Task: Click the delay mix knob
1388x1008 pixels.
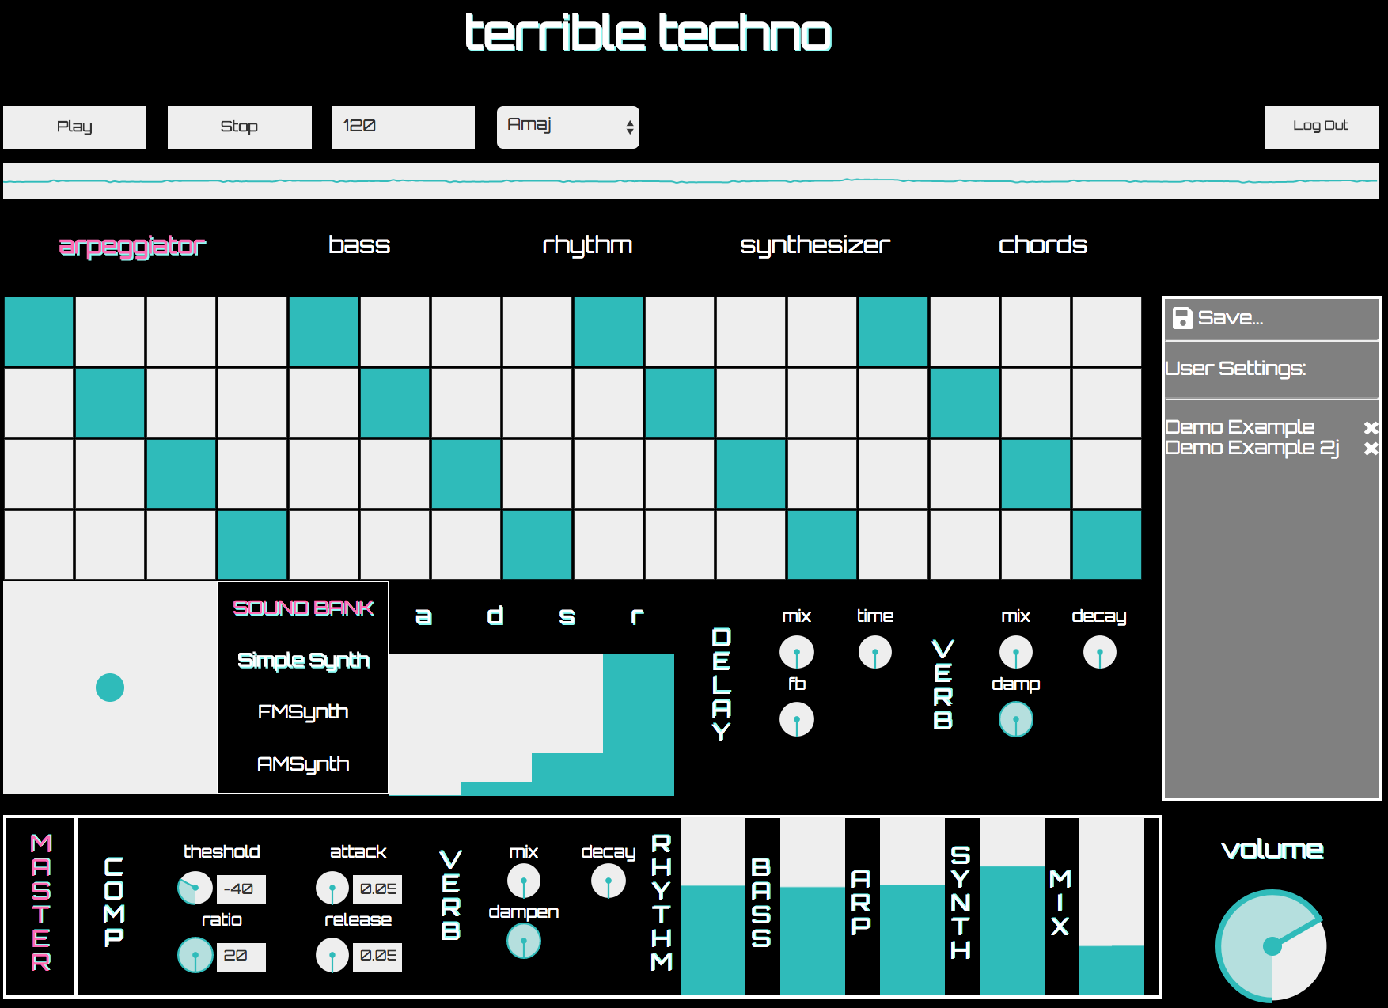Action: 797,653
